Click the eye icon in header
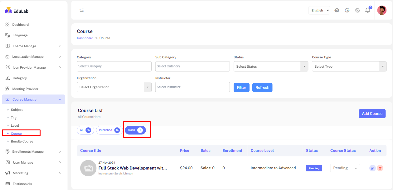Viewport: 393px width, 190px height. click(337, 10)
